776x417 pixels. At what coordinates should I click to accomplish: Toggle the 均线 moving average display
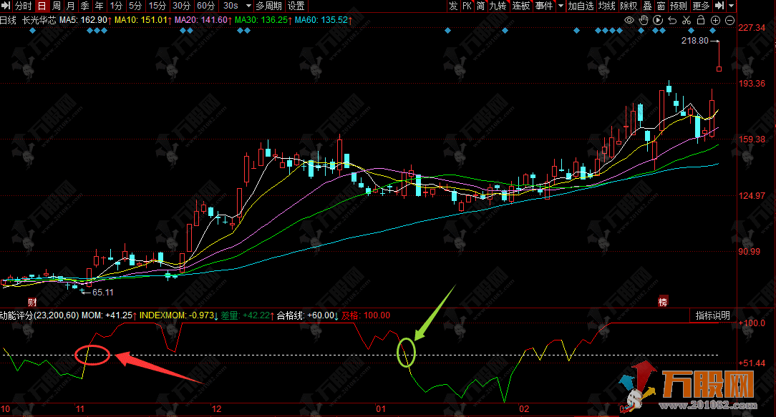click(607, 6)
